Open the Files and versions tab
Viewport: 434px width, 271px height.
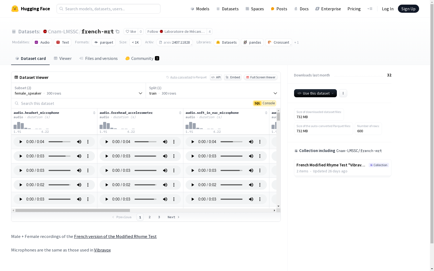click(98, 59)
